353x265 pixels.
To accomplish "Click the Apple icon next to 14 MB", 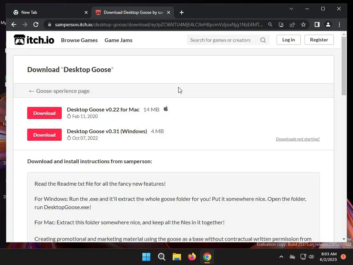I will [166, 109].
